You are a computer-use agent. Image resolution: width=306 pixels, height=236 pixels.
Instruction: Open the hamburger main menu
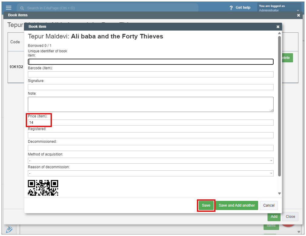[x=8, y=8]
